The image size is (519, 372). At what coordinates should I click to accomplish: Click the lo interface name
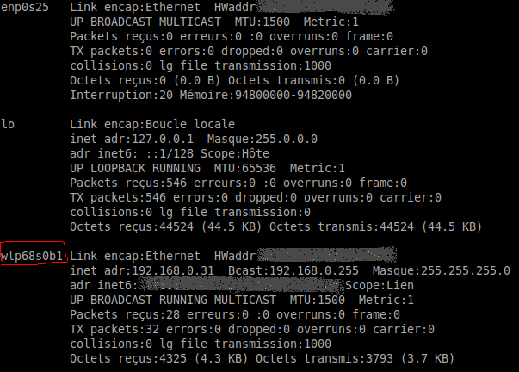coord(9,124)
